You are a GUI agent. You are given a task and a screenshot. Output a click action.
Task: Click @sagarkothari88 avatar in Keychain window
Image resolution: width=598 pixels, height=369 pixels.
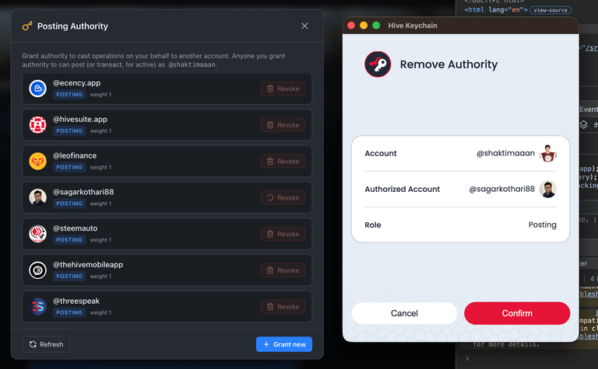click(x=548, y=189)
